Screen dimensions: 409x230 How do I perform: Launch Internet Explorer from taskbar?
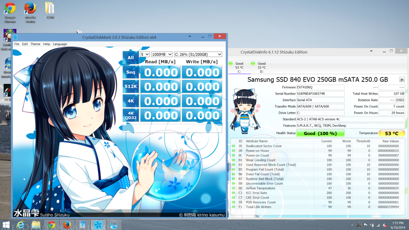[20, 225]
